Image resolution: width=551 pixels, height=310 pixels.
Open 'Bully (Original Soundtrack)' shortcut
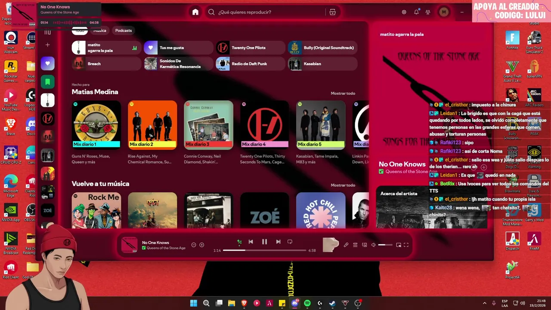[x=322, y=48]
